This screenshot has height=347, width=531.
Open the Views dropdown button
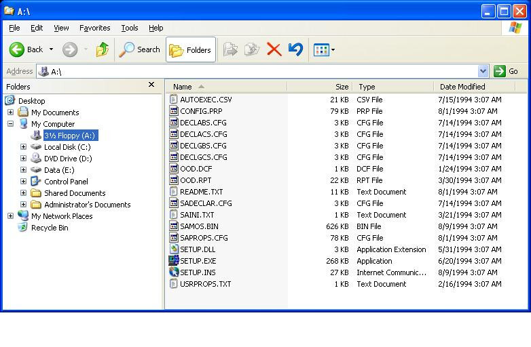click(x=324, y=50)
